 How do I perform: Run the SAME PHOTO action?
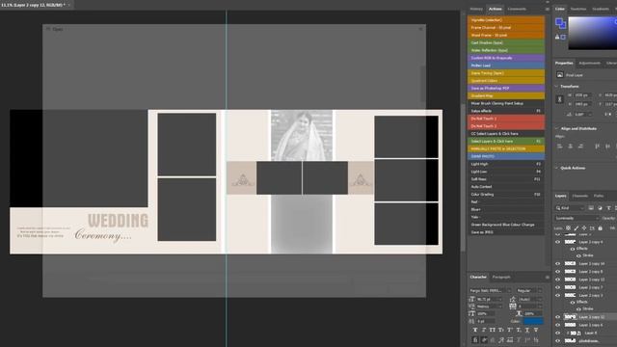click(506, 156)
